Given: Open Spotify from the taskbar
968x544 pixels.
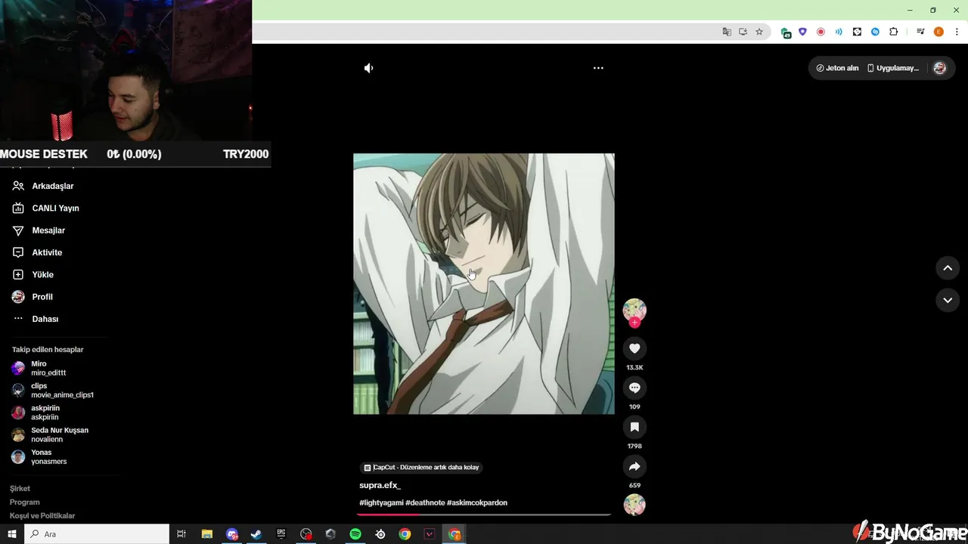Looking at the screenshot, I should 355,534.
